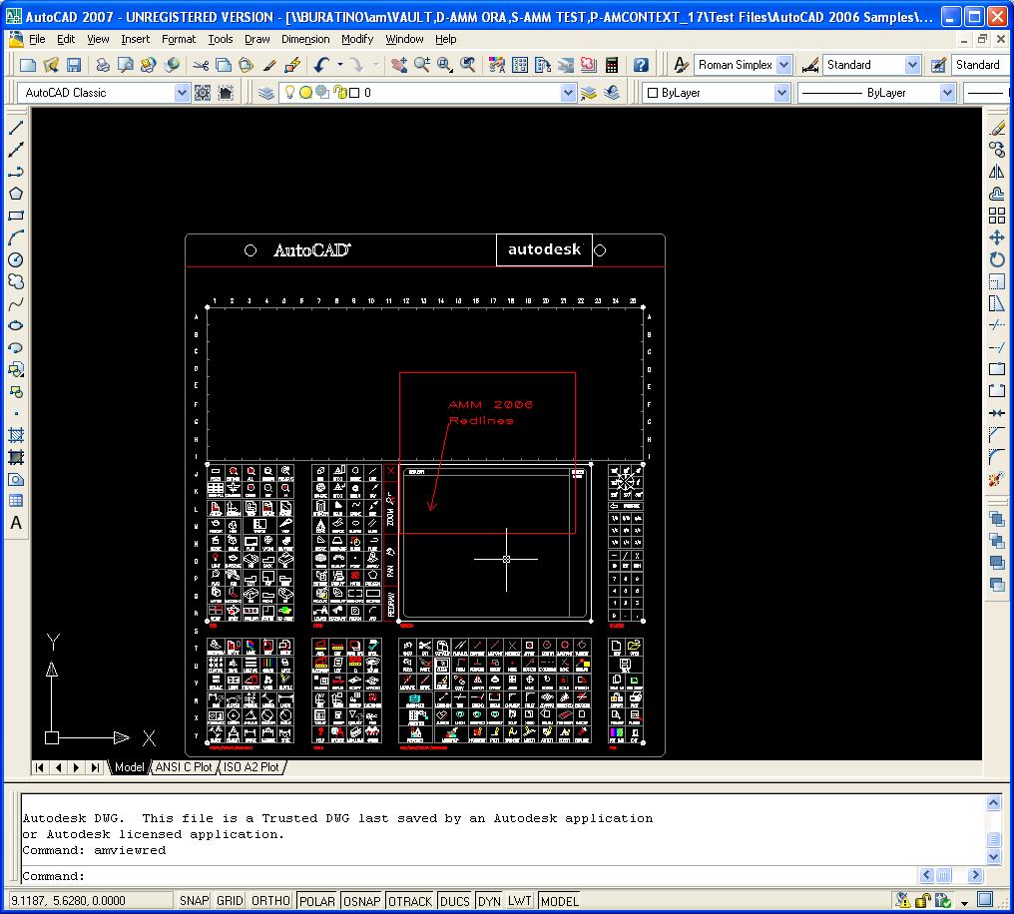This screenshot has width=1014, height=914.
Task: Toggle SNAP mode in status bar
Action: pos(194,901)
